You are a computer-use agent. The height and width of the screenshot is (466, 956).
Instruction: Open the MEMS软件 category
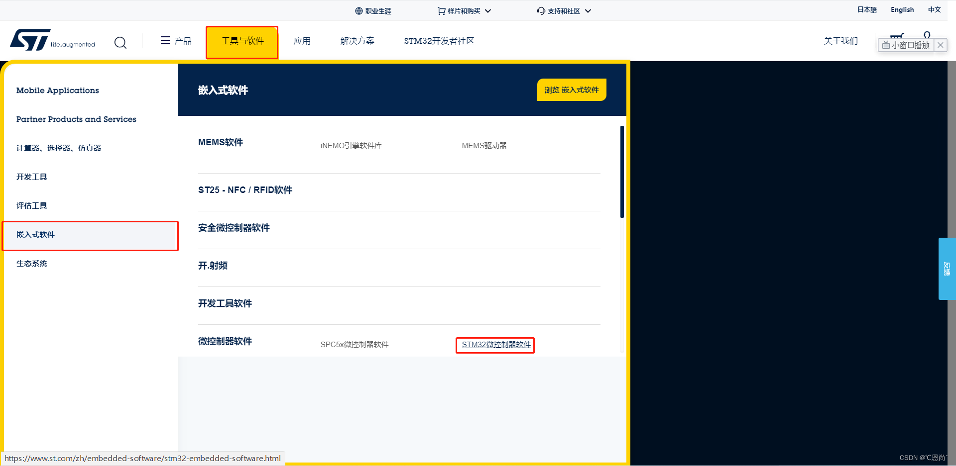tap(221, 142)
